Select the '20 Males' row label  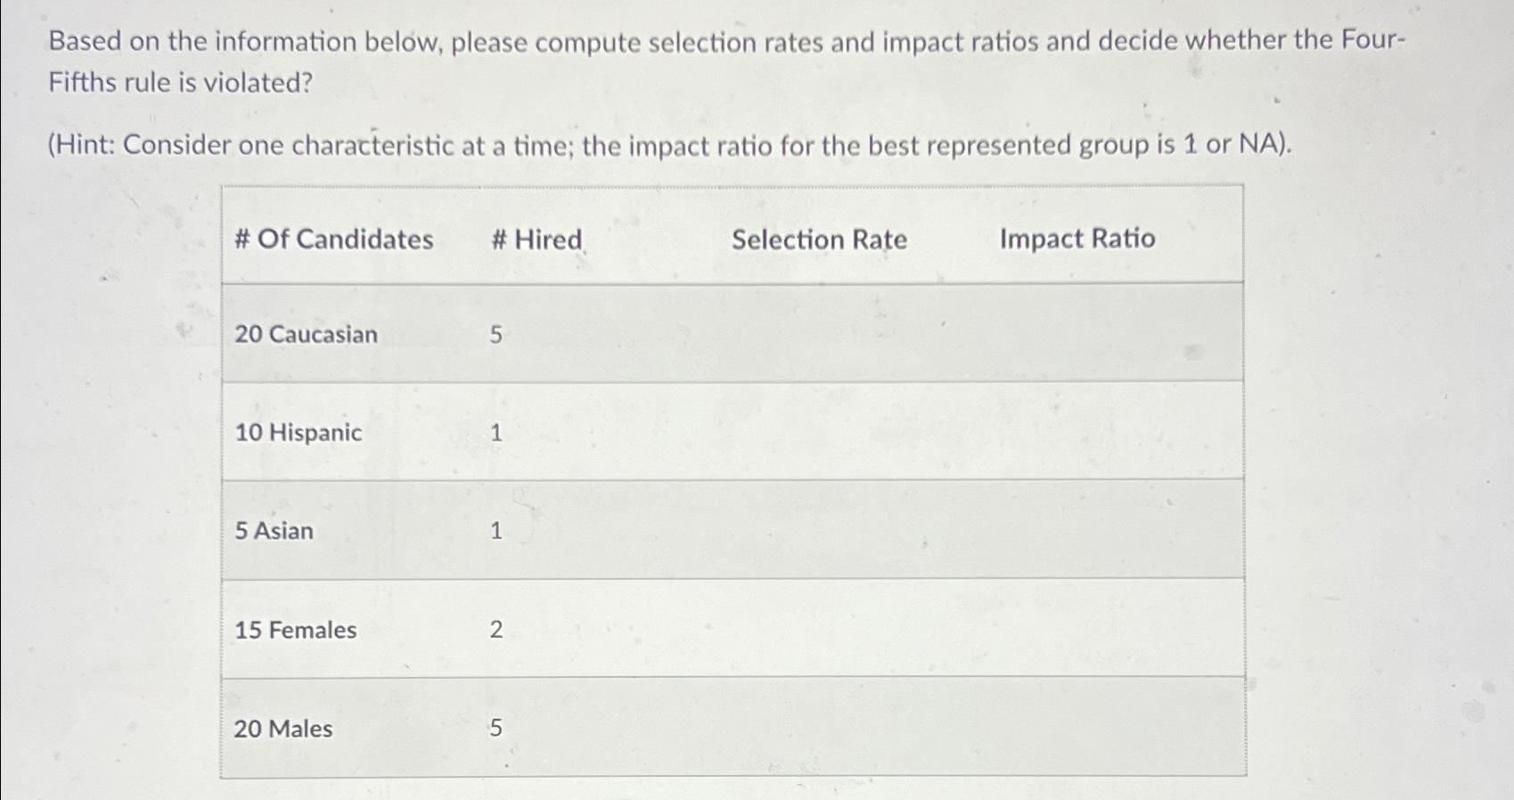click(282, 729)
